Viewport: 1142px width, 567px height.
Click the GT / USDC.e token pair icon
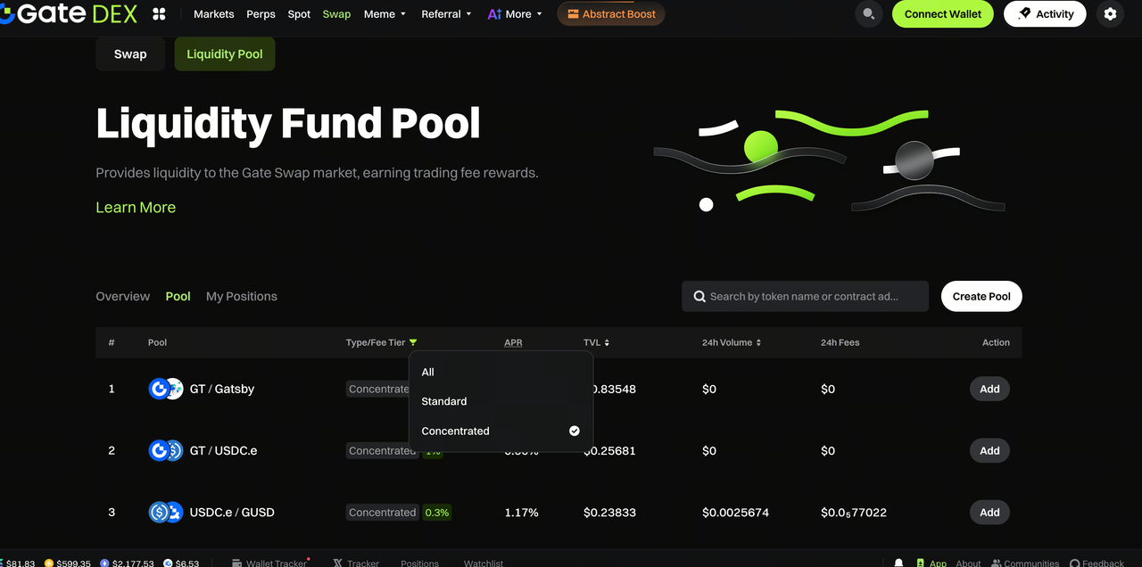[x=165, y=450]
